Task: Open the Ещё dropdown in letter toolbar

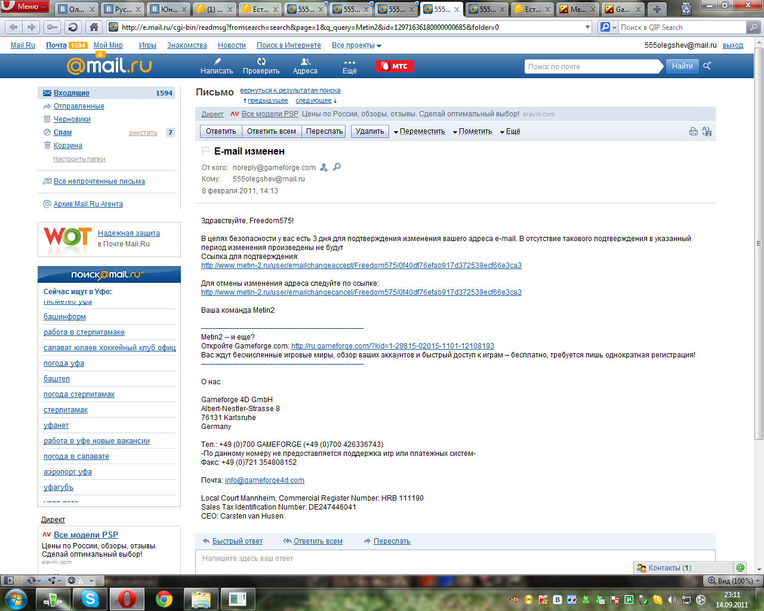Action: click(x=510, y=131)
